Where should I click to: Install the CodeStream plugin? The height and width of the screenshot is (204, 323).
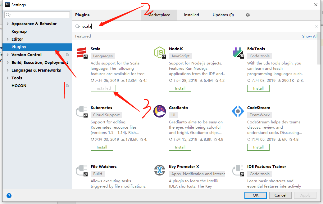tap(258, 147)
